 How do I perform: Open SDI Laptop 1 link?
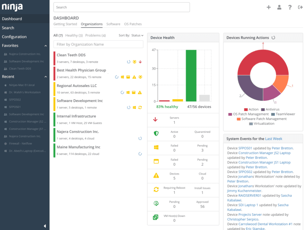(248, 205)
